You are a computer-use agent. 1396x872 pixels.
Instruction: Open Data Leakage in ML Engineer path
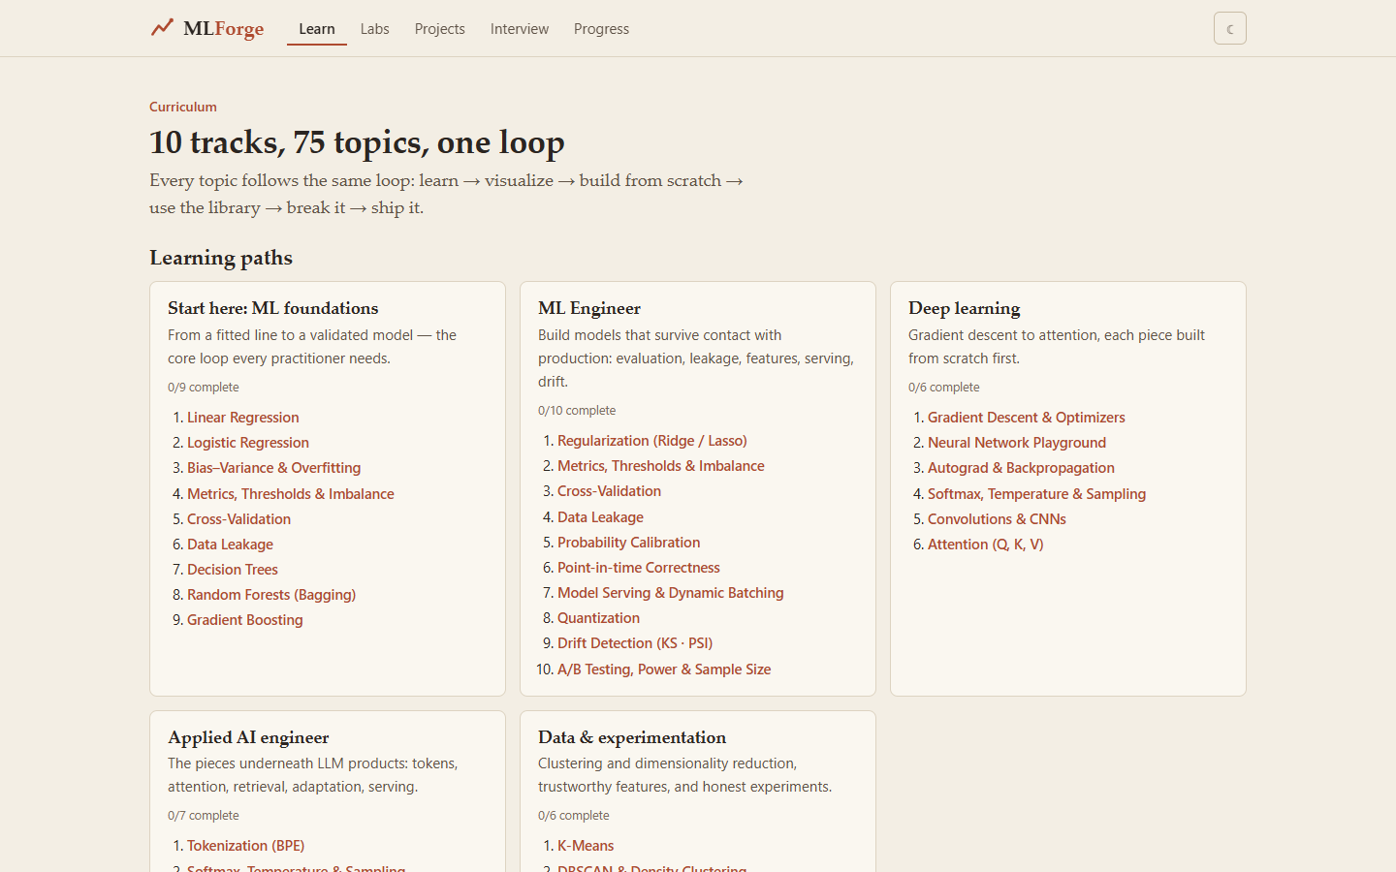(600, 517)
